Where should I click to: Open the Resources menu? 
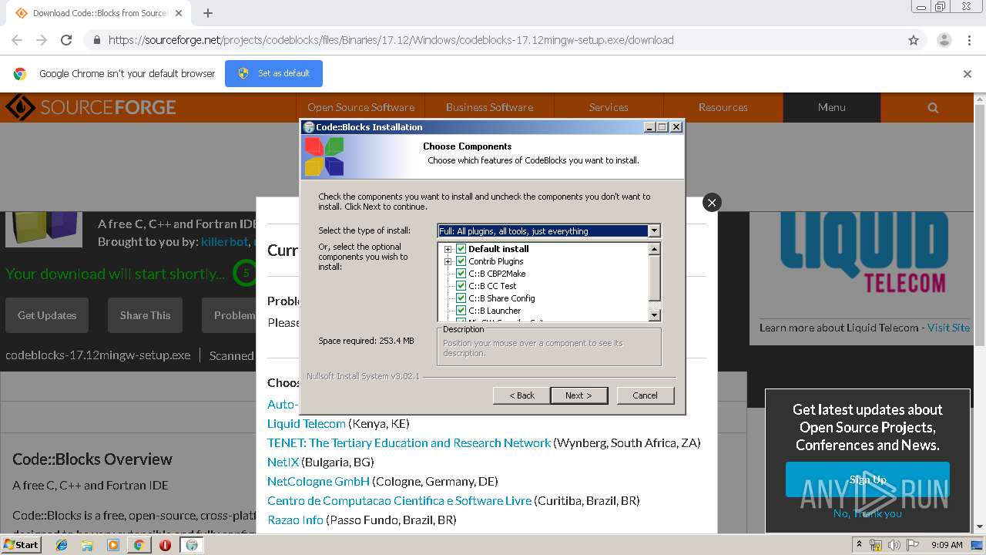(x=723, y=107)
